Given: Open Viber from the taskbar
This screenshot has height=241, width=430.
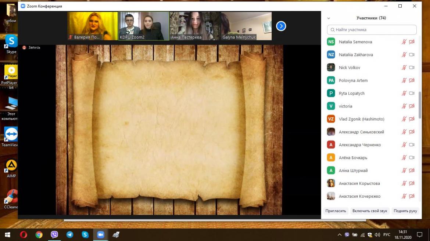Looking at the screenshot, I should click(x=54, y=235).
